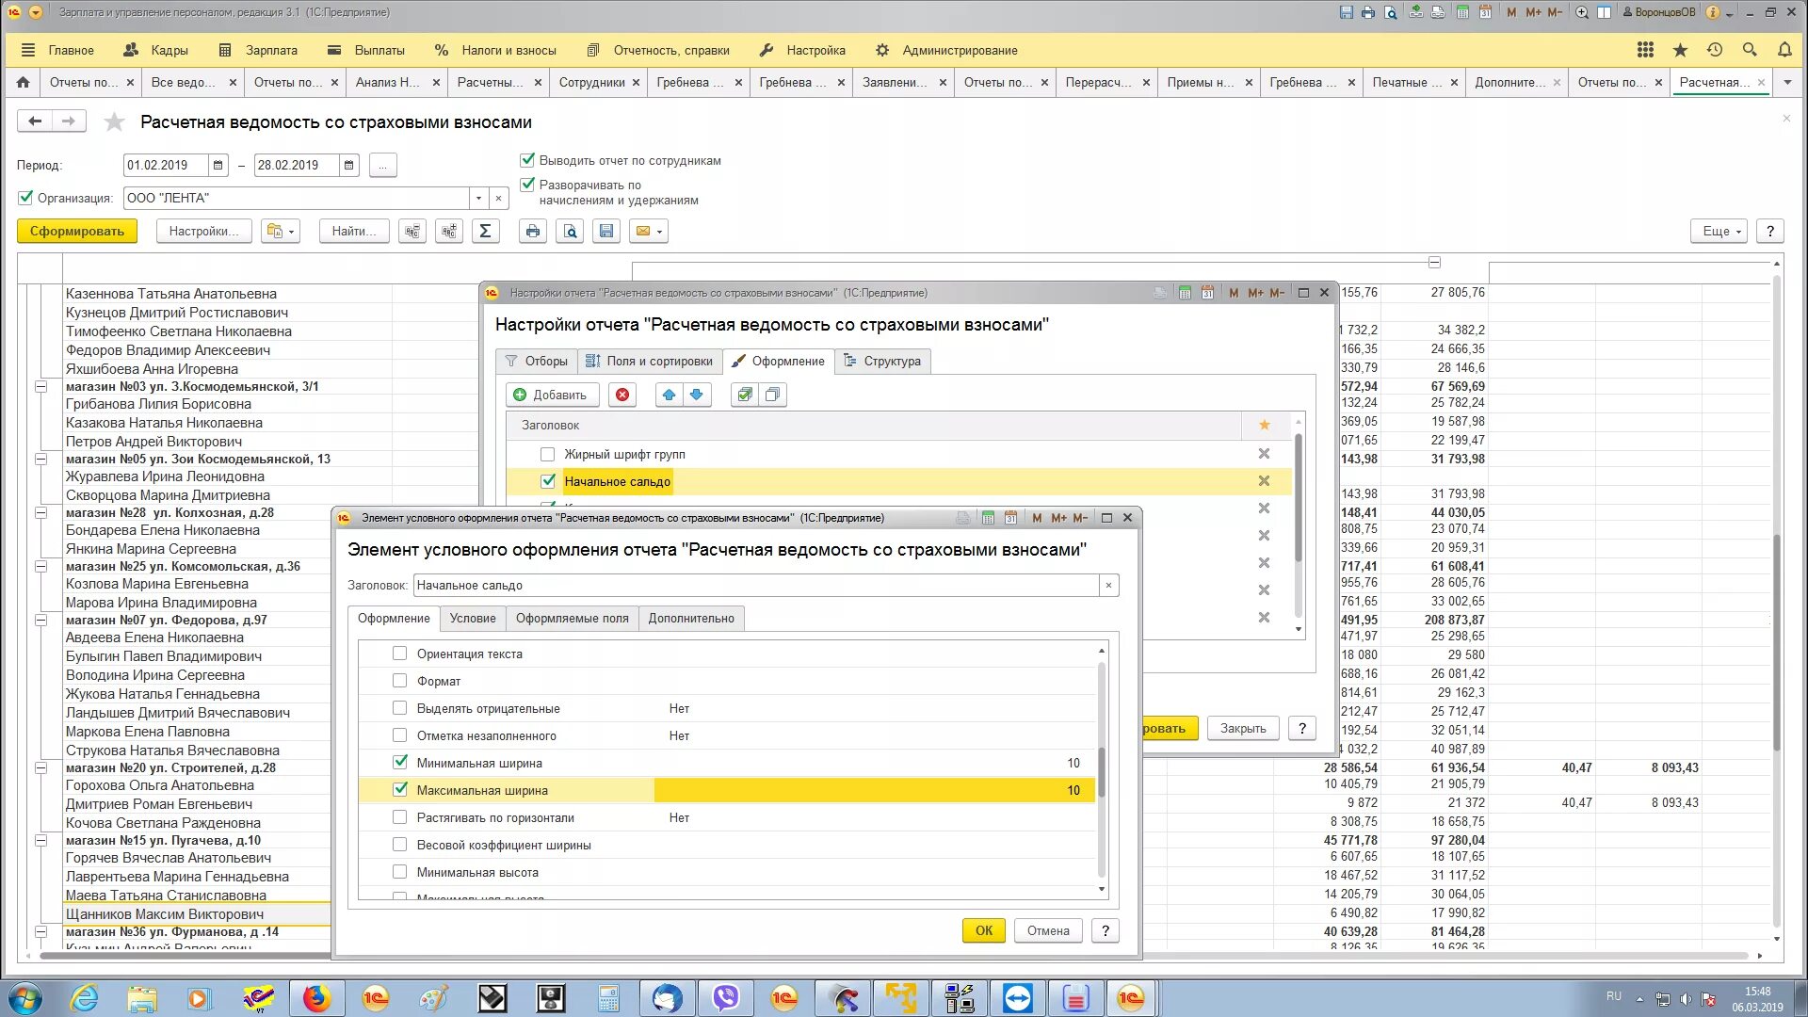Viewport: 1808px width, 1017px height.
Task: Move item up with blue arrow
Action: (669, 395)
